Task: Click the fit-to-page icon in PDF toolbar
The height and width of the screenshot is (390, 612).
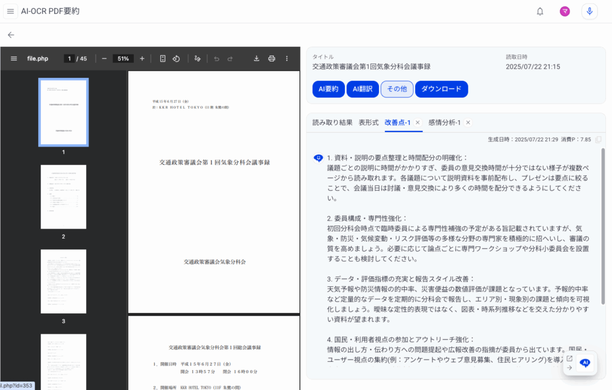Action: point(163,59)
